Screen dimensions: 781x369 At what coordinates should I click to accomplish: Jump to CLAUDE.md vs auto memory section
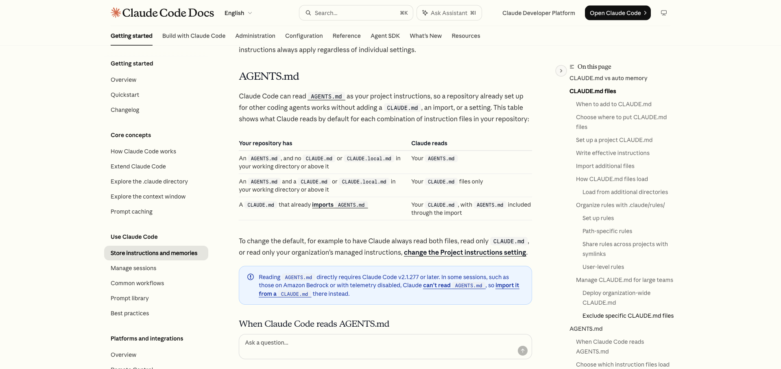point(608,78)
